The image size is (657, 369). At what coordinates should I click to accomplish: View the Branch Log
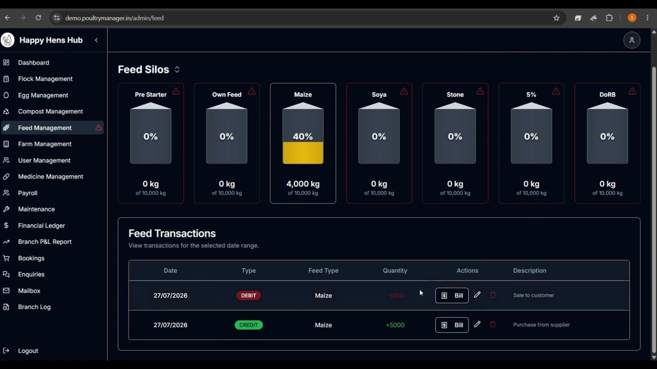click(52, 307)
